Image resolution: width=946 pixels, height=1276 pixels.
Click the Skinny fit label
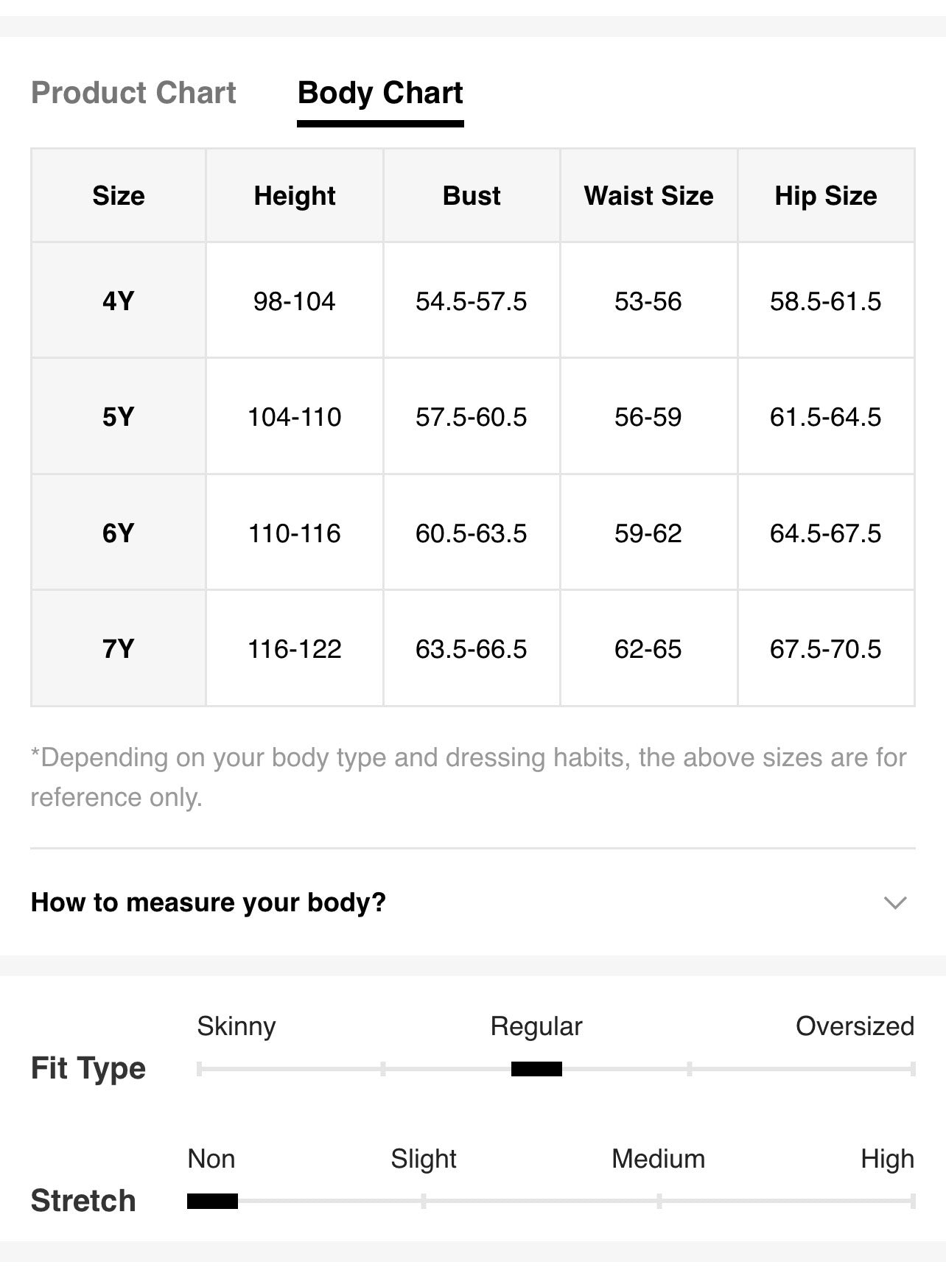coord(236,1026)
